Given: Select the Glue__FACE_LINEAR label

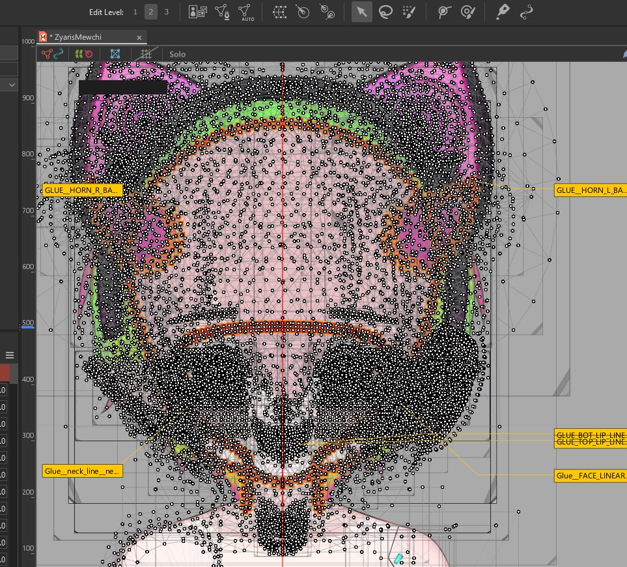Looking at the screenshot, I should tap(590, 476).
